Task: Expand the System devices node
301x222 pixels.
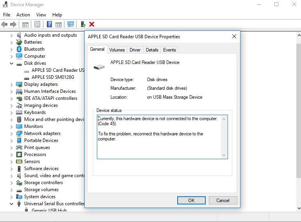Action: pyautogui.click(x=12, y=197)
